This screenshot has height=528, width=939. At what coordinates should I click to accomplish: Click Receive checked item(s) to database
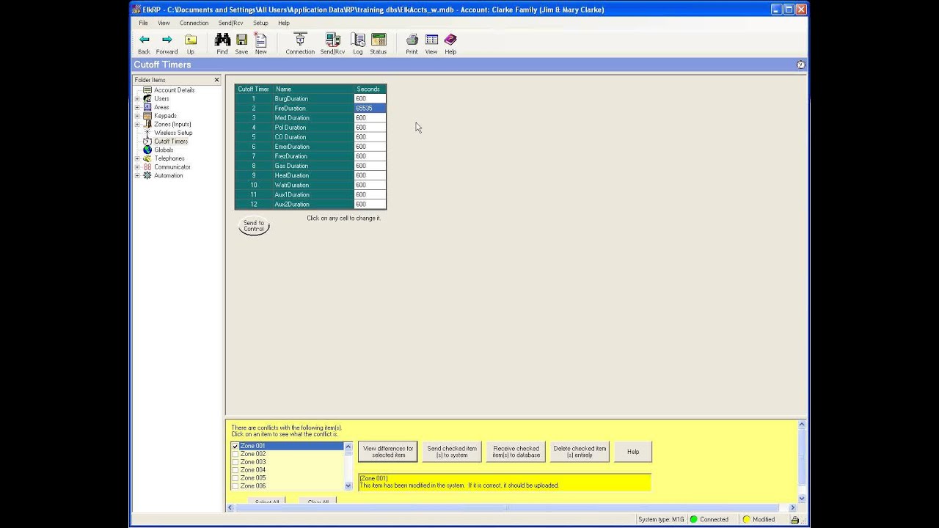coord(516,452)
